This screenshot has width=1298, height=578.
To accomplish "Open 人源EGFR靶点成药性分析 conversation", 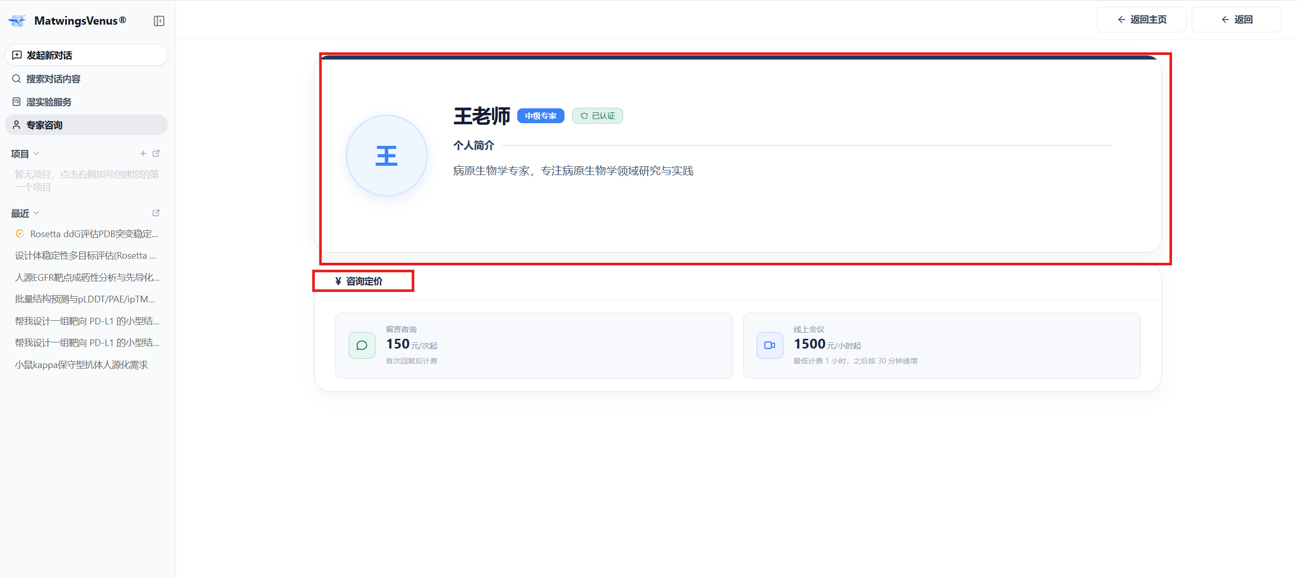I will (86, 278).
